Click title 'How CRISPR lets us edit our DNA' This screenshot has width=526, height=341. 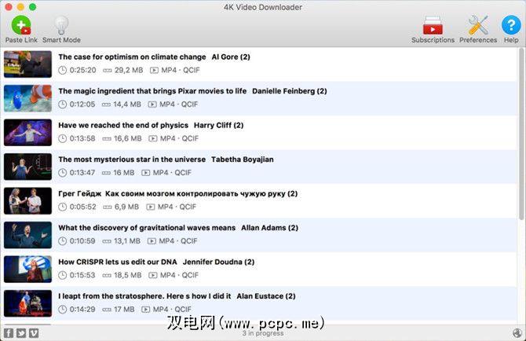tap(118, 262)
